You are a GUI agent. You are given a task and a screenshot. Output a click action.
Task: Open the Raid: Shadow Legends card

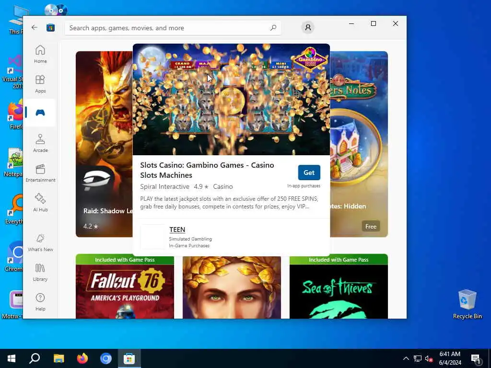tap(104, 144)
